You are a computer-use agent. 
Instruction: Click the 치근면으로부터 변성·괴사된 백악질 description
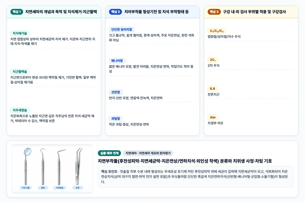53,80
